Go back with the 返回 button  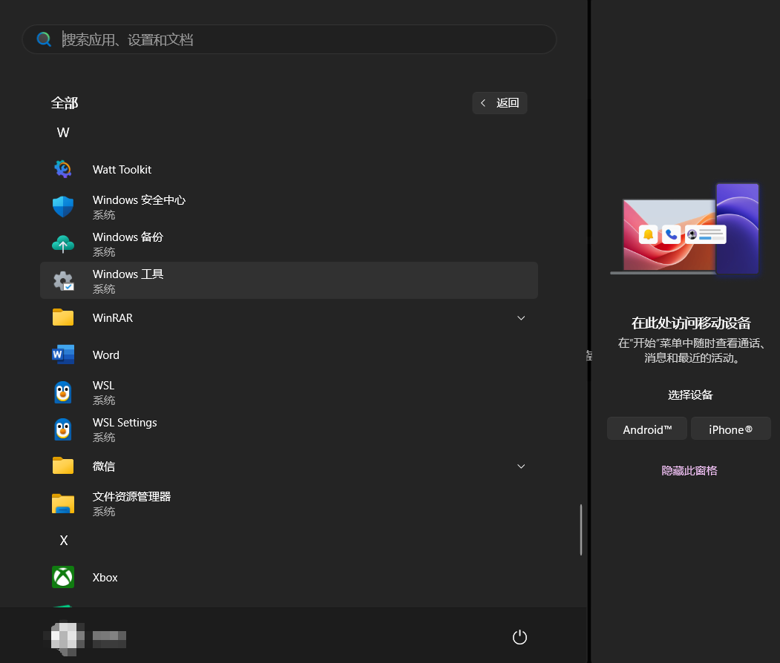click(x=499, y=103)
